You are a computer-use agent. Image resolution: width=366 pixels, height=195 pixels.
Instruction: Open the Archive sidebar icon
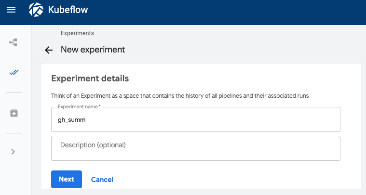(14, 113)
